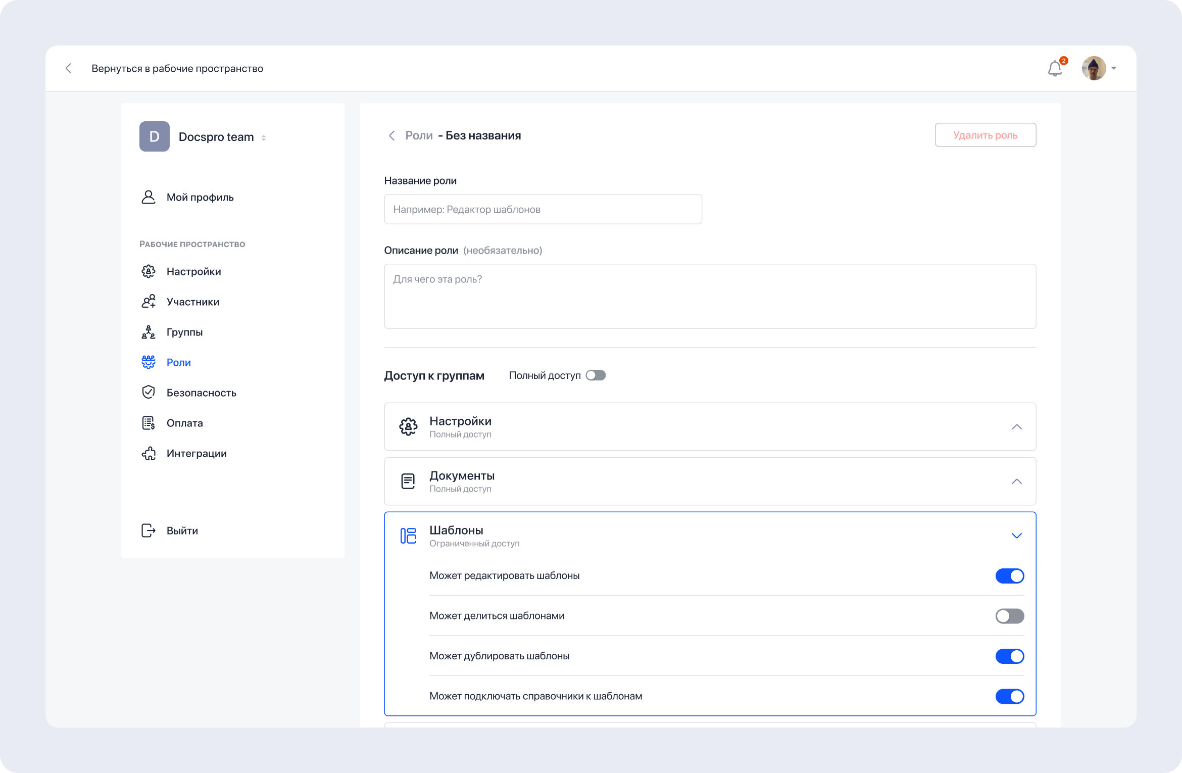The image size is (1182, 773).
Task: Click Вернуться в рабочие пространство link
Action: (177, 68)
